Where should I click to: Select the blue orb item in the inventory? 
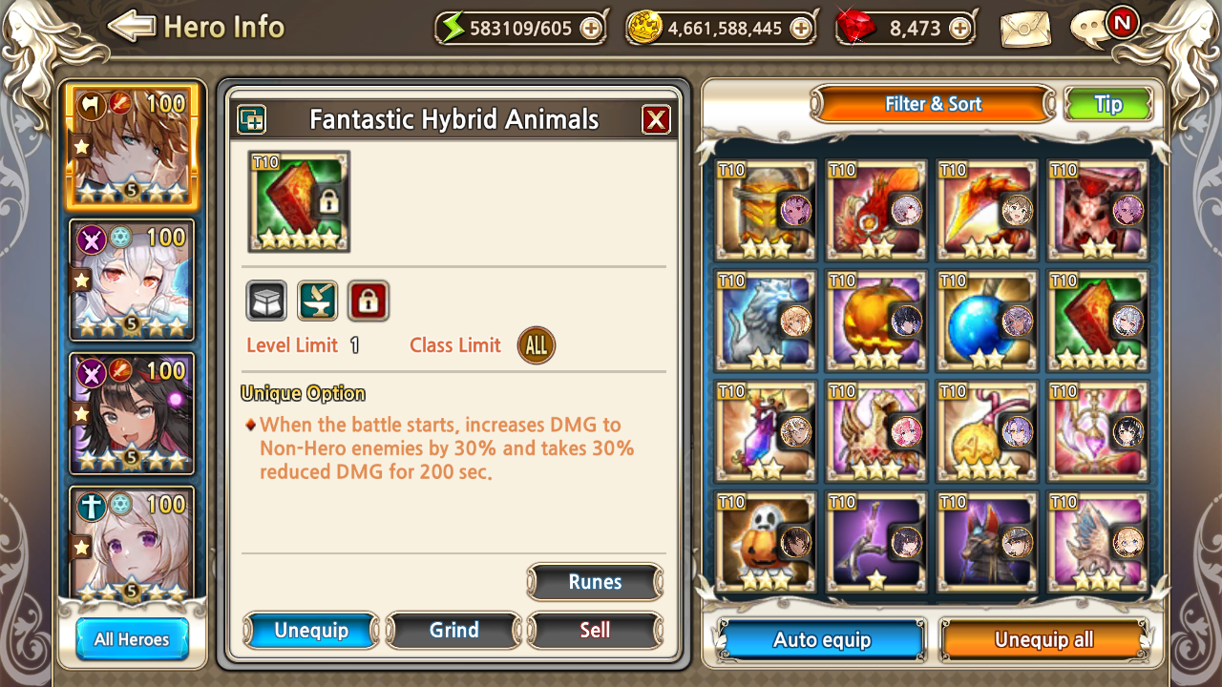[x=987, y=322]
